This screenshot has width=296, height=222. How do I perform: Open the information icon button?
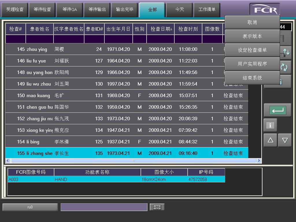point(270,125)
